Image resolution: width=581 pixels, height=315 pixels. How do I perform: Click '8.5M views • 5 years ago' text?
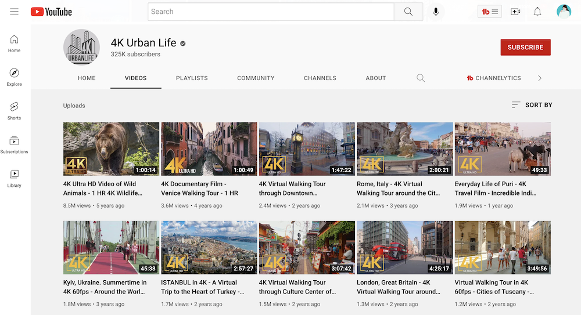(94, 205)
